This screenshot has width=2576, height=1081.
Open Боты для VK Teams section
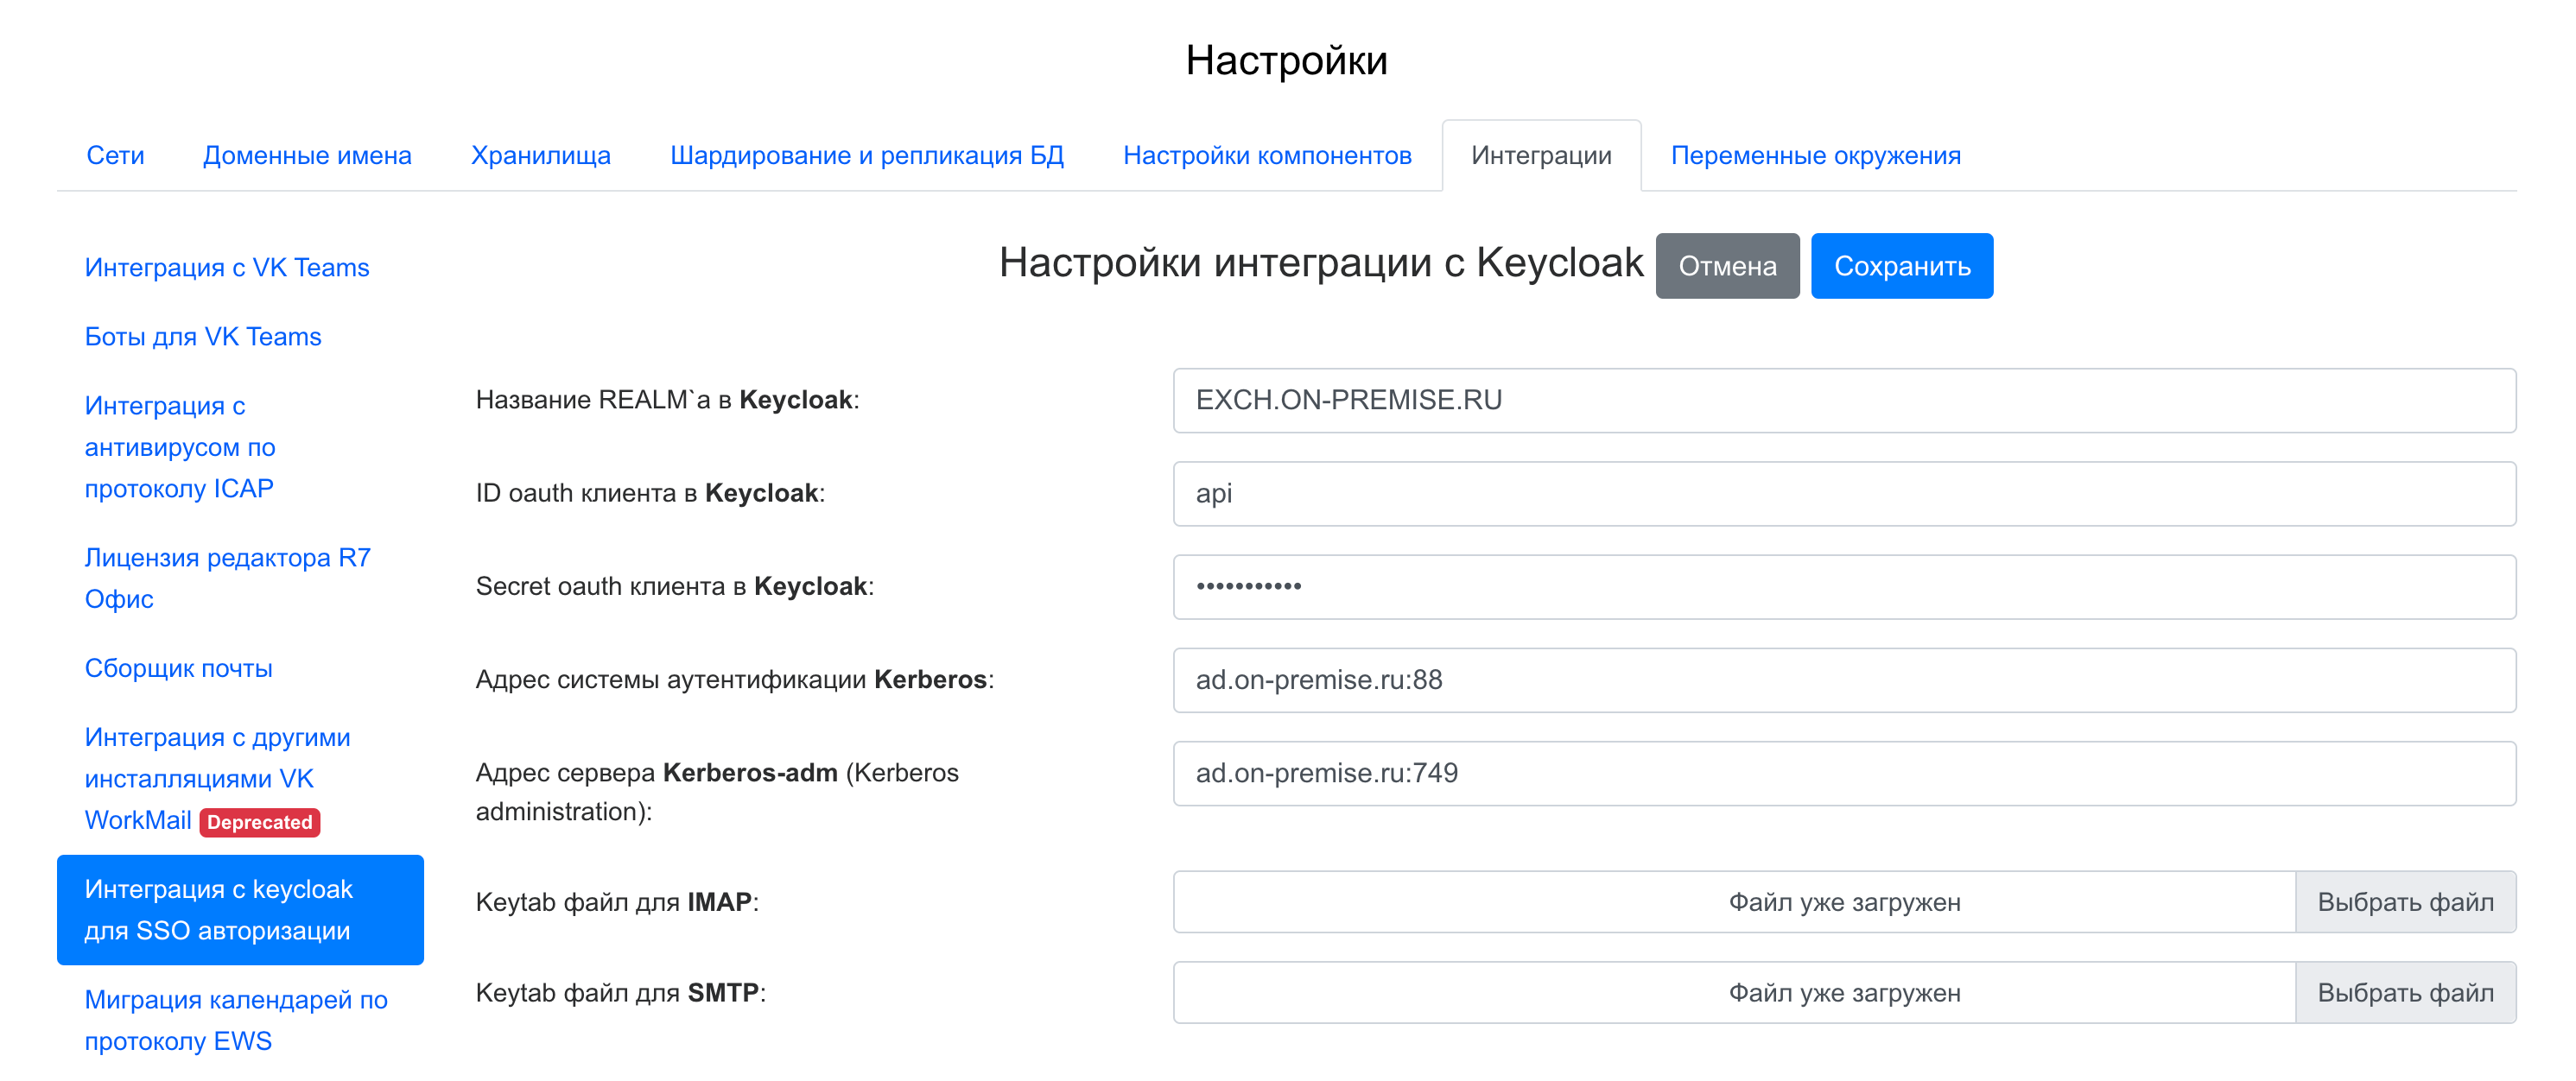pyautogui.click(x=203, y=337)
